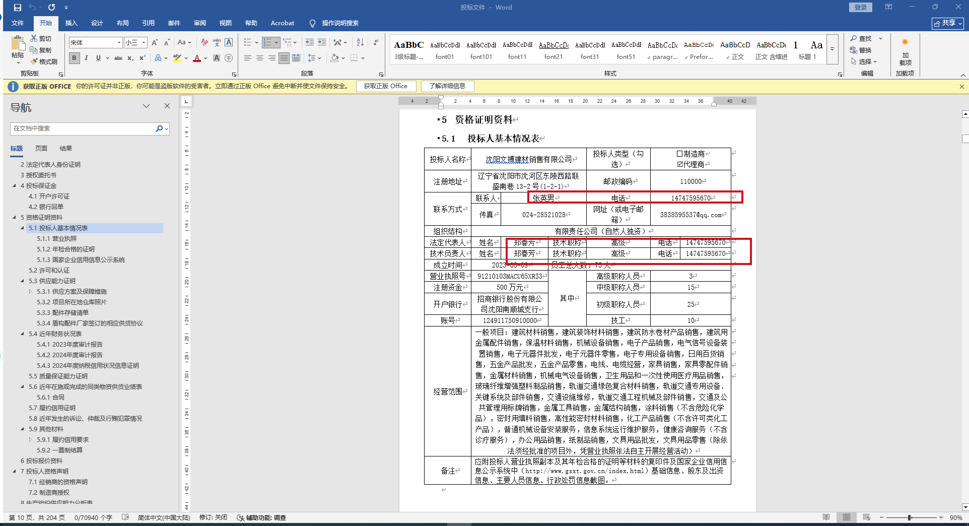Image resolution: width=969 pixels, height=526 pixels.
Task: Open line spacing dropdown
Action: tap(314, 58)
